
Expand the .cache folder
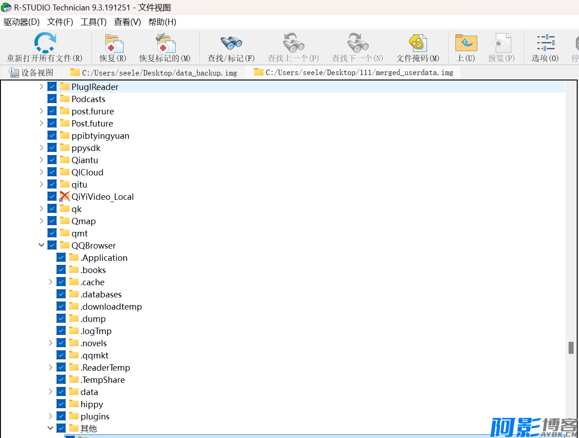coord(51,282)
